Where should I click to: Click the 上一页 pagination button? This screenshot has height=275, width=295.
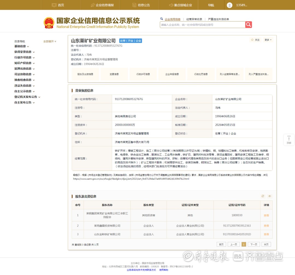(234, 244)
